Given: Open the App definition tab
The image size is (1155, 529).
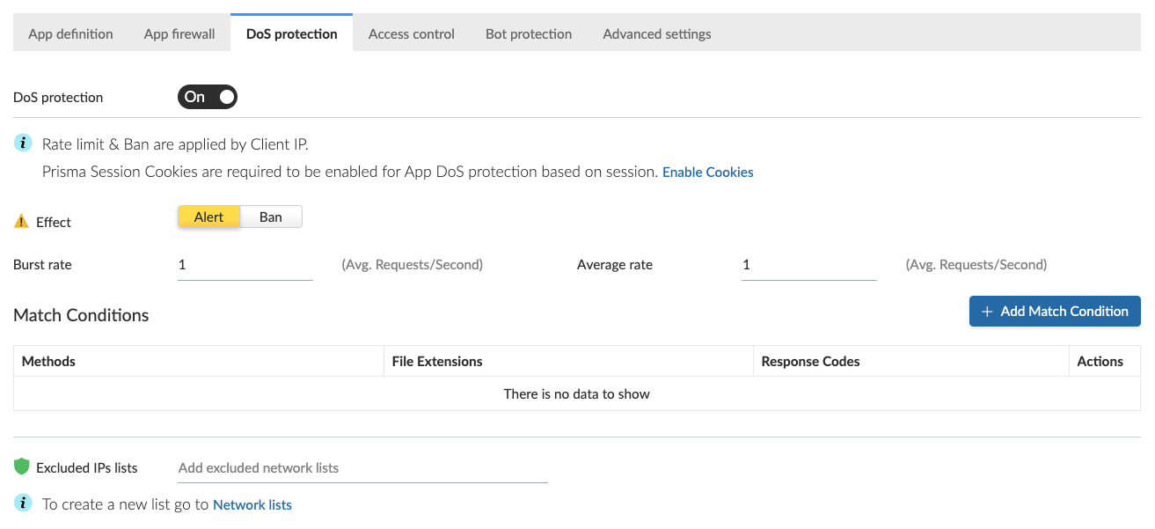Looking at the screenshot, I should (x=70, y=33).
